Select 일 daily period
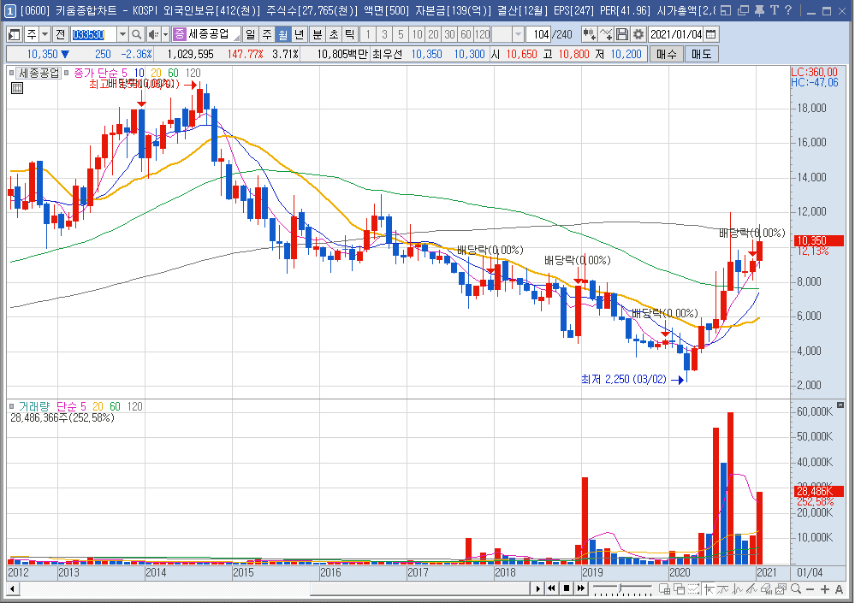This screenshot has width=855, height=603. pos(250,35)
